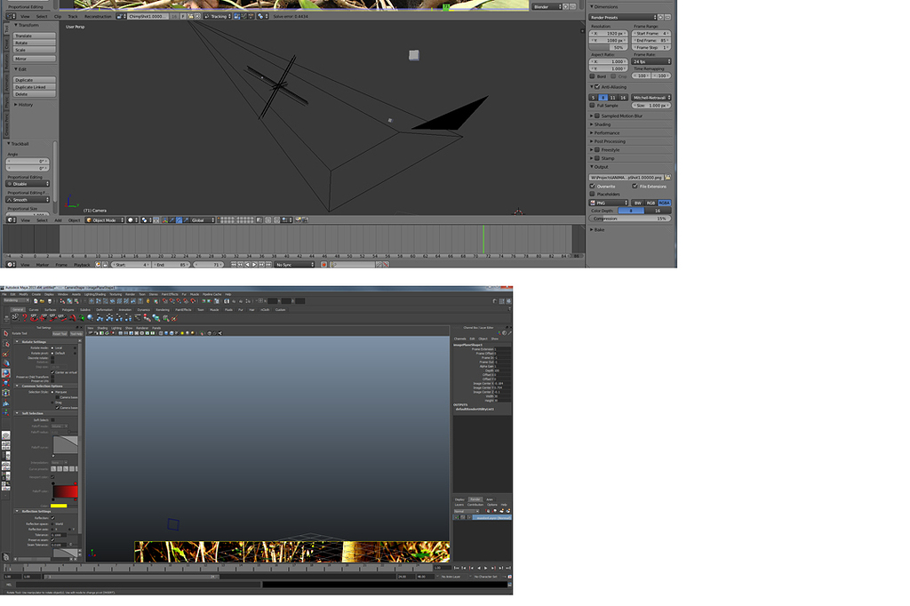Click the Mirror button in Blender's tool shelf
The width and height of the screenshot is (910, 606).
tap(35, 59)
